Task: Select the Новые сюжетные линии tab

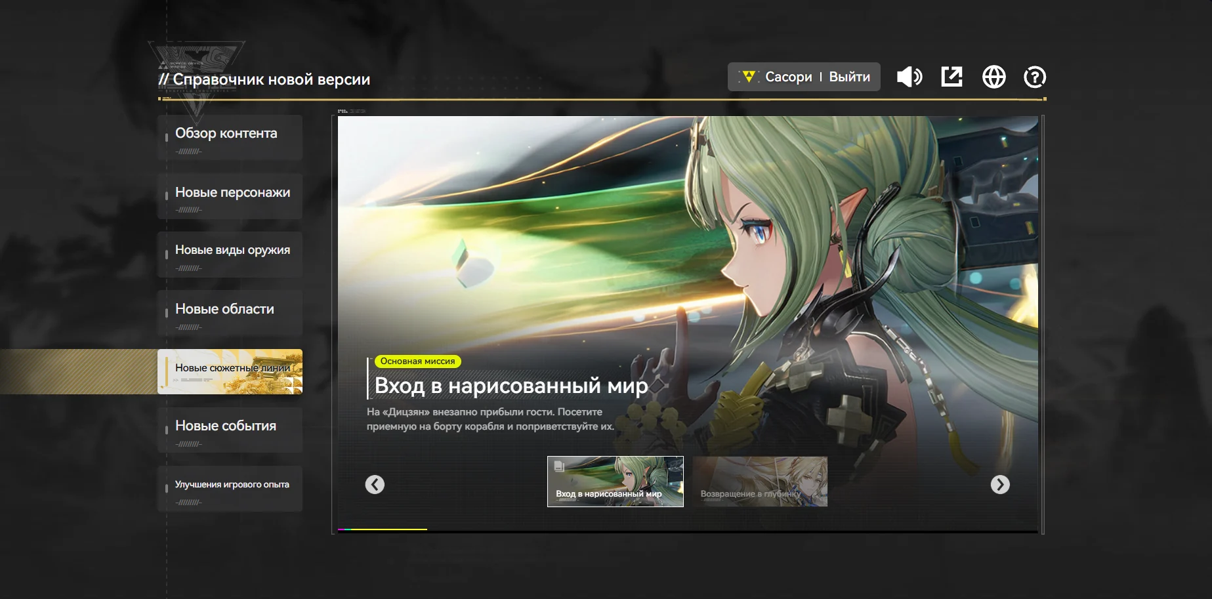Action: 230,371
